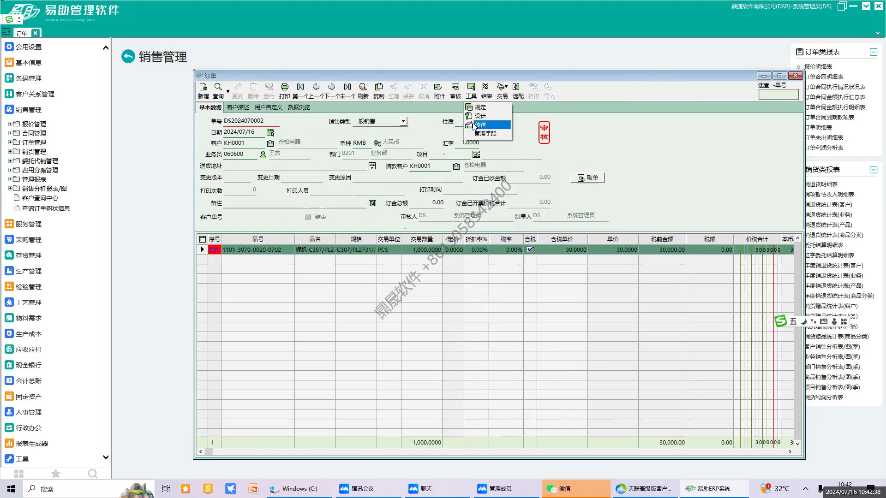This screenshot has height=498, width=886.
Task: Open 订单利润分析表 report link
Action: pyautogui.click(x=824, y=148)
